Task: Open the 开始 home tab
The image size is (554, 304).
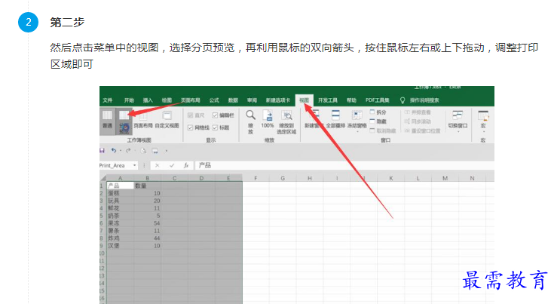Action: pyautogui.click(x=129, y=100)
